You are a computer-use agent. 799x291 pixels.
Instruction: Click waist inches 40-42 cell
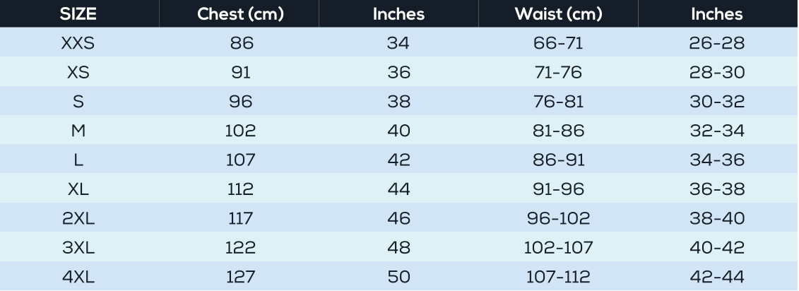tap(717, 248)
